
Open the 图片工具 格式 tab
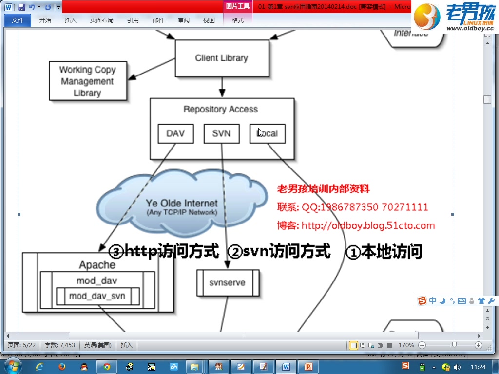238,20
